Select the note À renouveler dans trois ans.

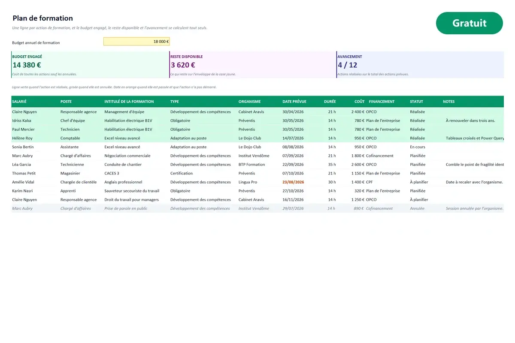[470, 120]
